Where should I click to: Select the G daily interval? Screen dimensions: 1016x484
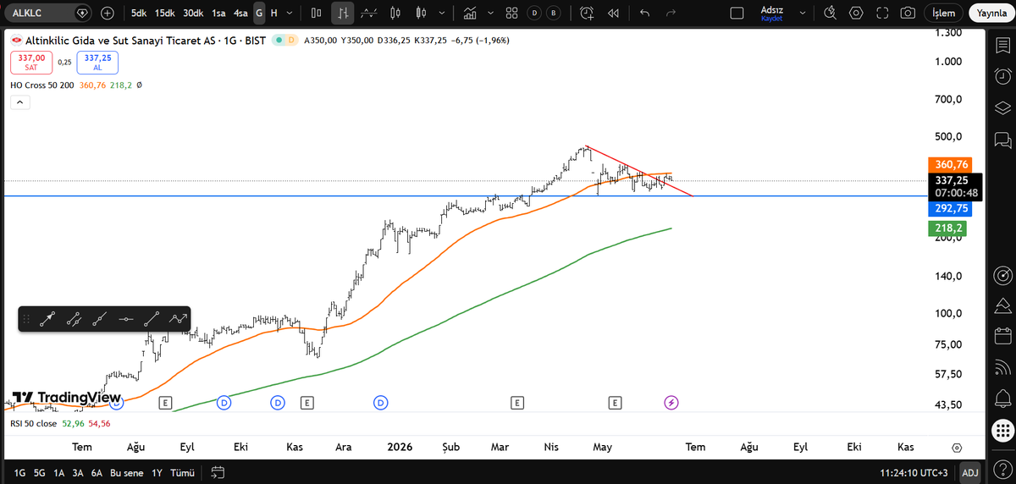(259, 13)
